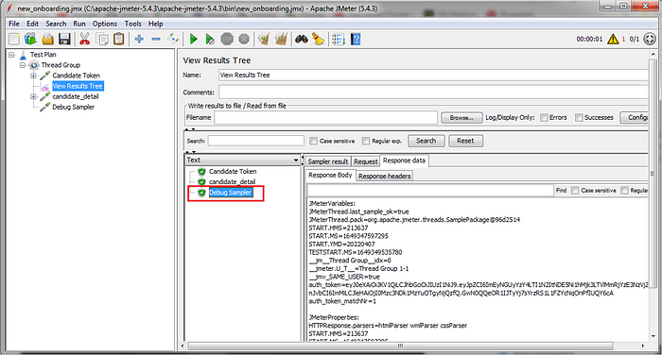This screenshot has width=662, height=355.
Task: Click the Shutdown test toolbar icon
Action: pos(244,40)
